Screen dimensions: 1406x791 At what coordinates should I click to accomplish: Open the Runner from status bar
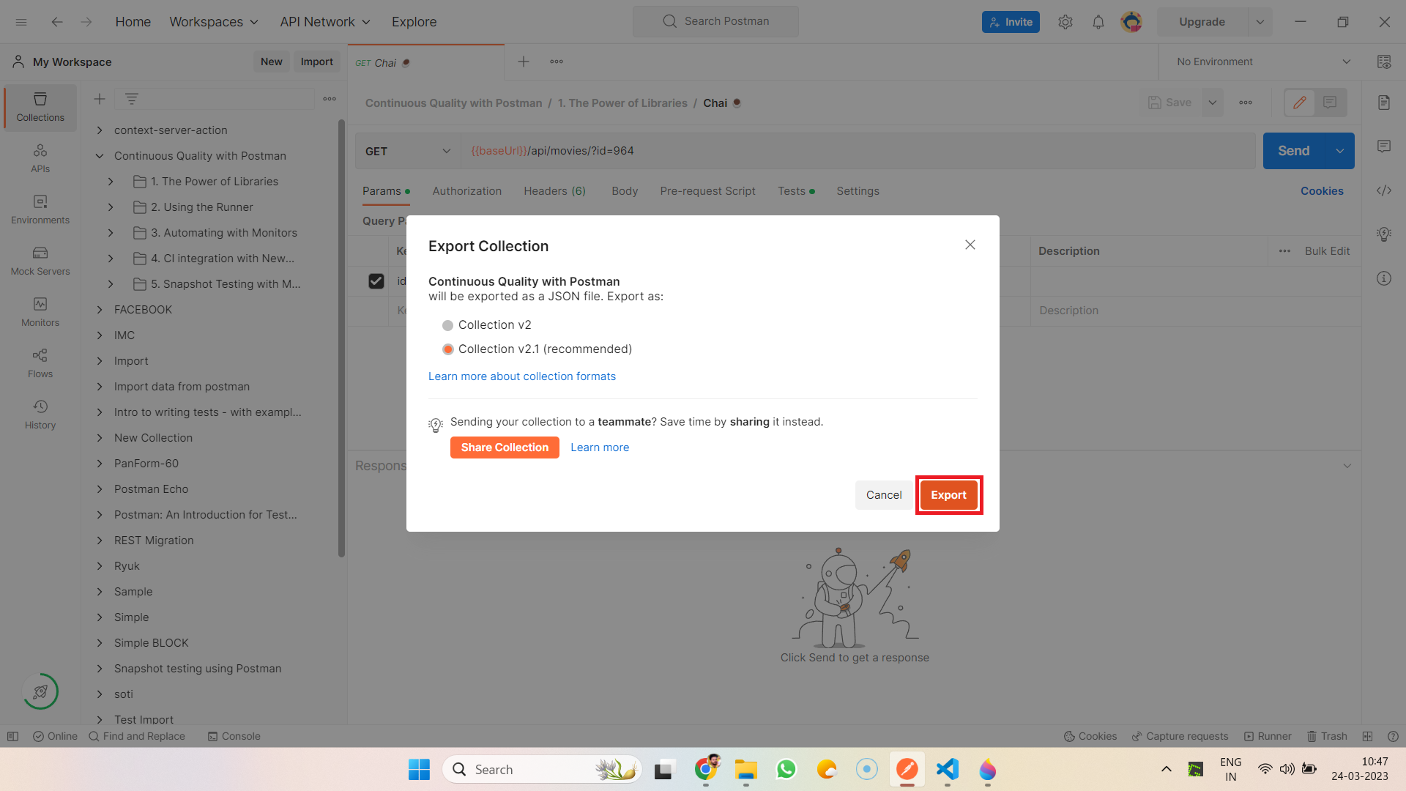coord(1268,736)
